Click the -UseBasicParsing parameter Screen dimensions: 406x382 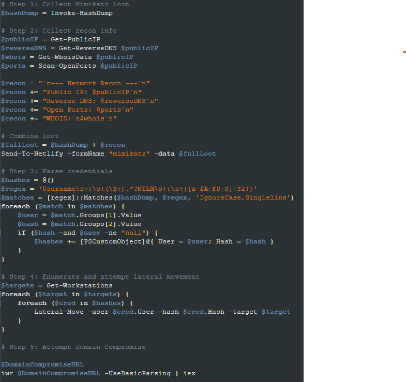(138, 374)
